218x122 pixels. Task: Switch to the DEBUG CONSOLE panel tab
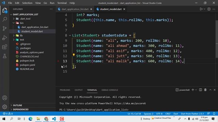point(110,90)
